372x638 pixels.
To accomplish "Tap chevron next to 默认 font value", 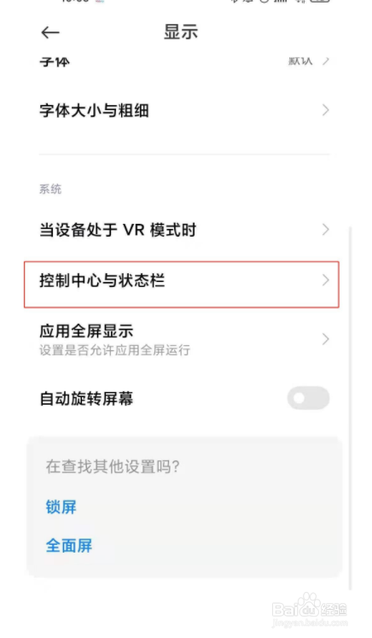I will (x=326, y=61).
